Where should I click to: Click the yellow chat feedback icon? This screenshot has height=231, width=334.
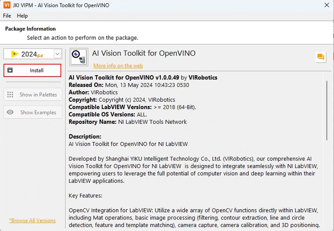(321, 57)
